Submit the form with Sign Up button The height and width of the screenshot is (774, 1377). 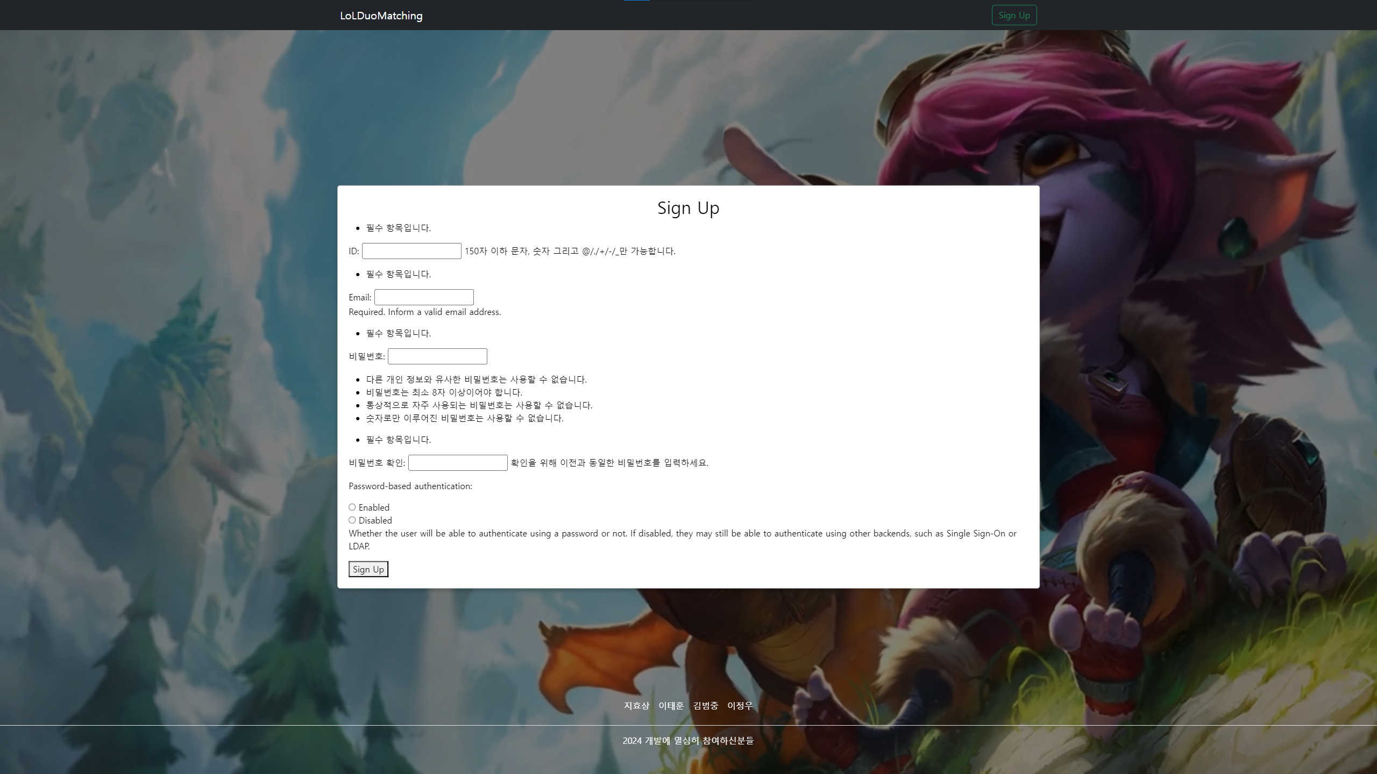(x=368, y=569)
